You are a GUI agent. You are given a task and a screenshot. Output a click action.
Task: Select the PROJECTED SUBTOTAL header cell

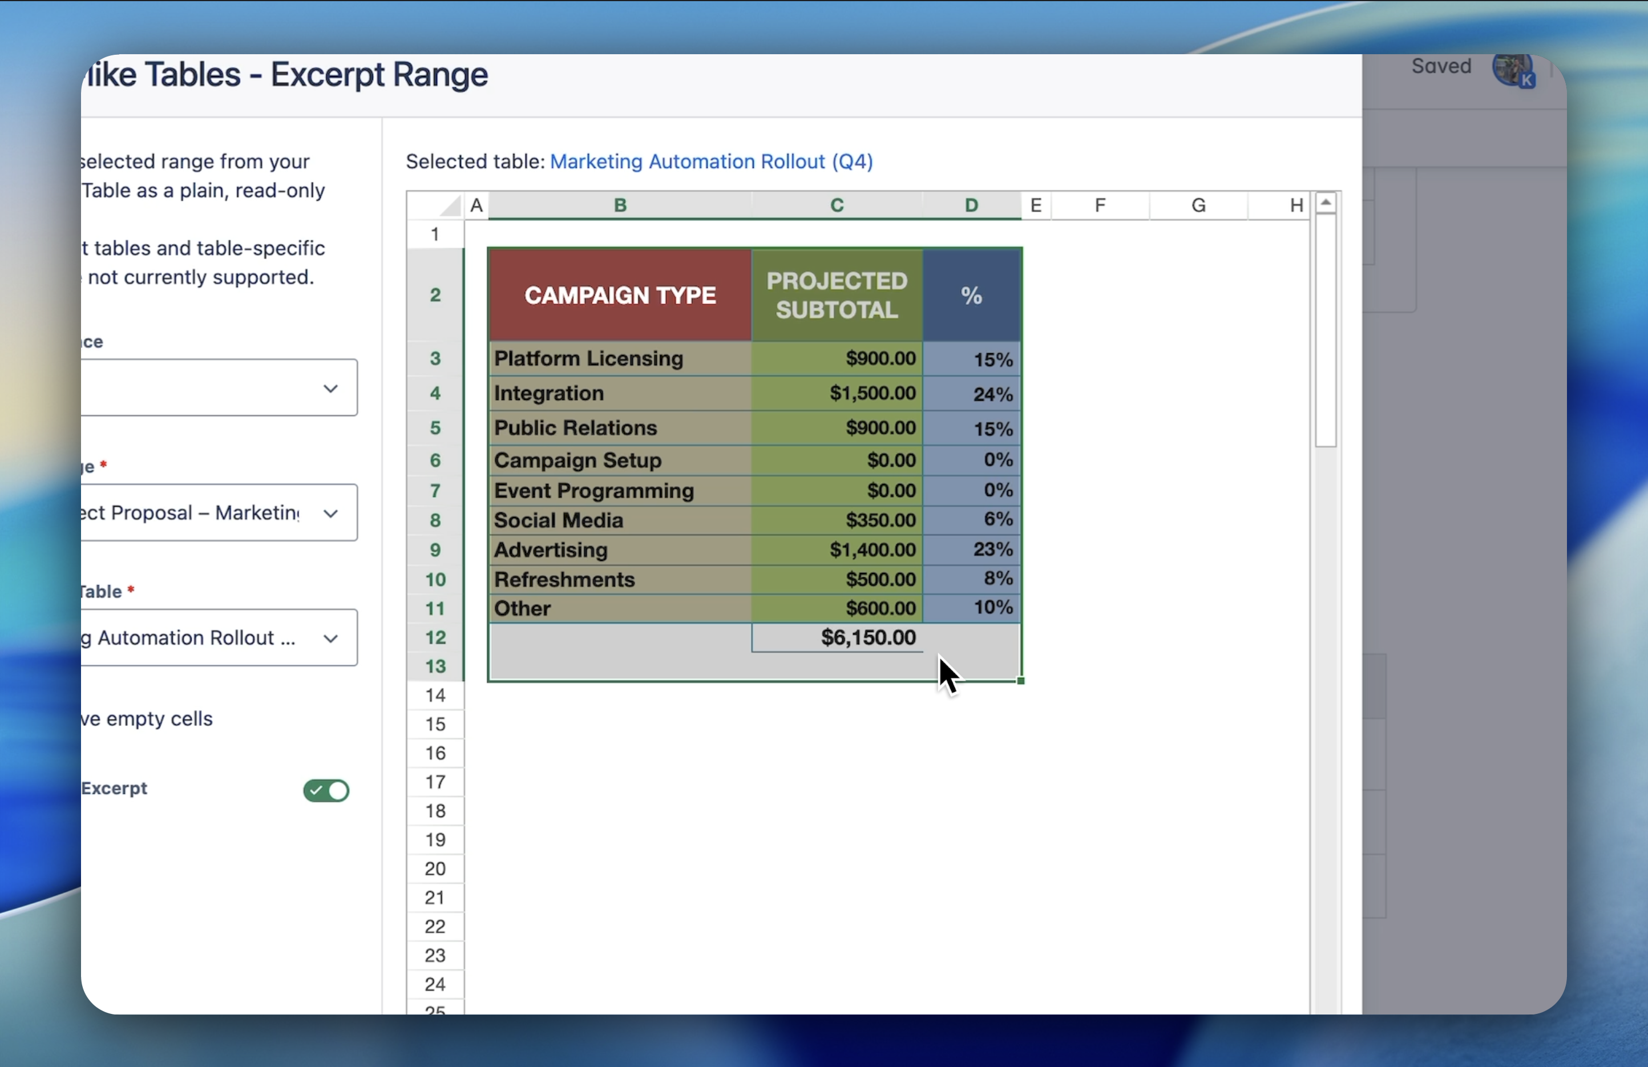coord(837,296)
